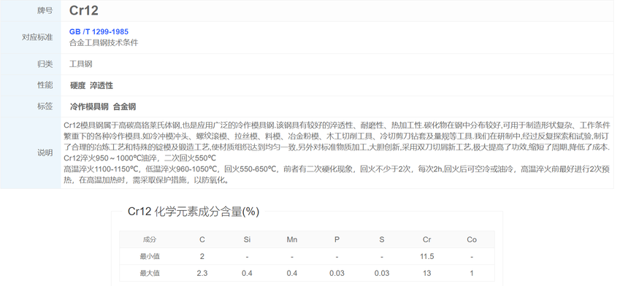
Task: Click the C column header in table
Action: pyautogui.click(x=202, y=239)
